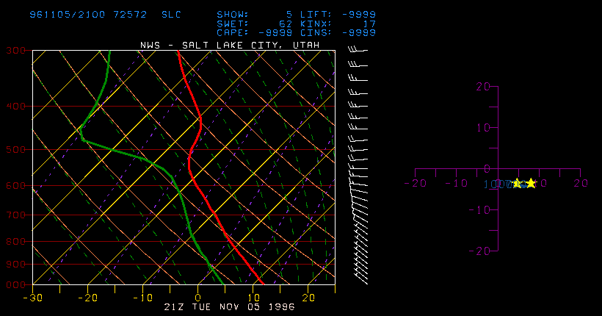Click the yellow 20 temperature axis label
The width and height of the screenshot is (602, 316).
tap(308, 298)
